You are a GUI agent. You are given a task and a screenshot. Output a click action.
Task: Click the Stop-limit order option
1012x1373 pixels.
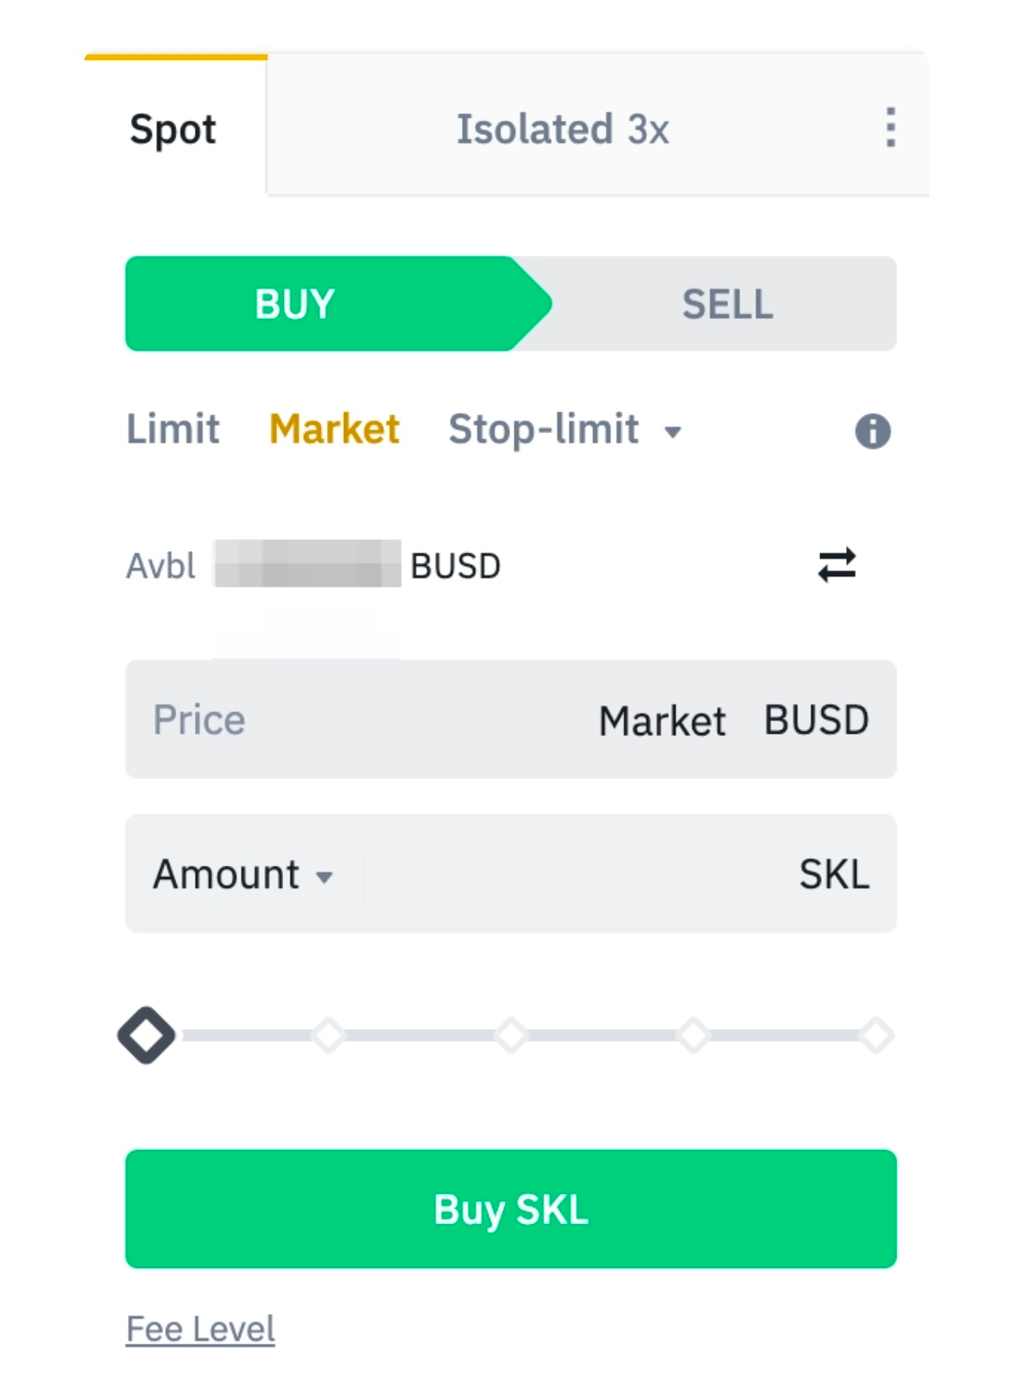(543, 429)
